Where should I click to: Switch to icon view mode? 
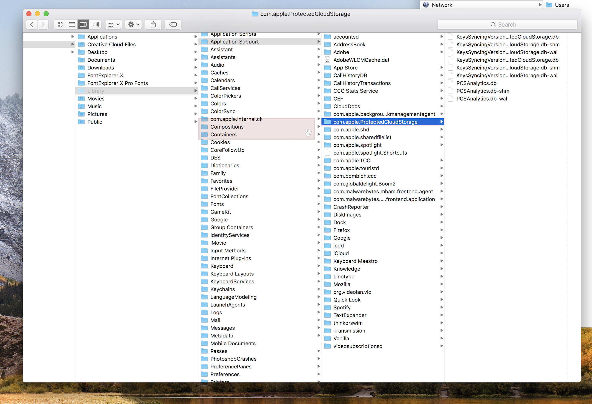click(x=60, y=25)
